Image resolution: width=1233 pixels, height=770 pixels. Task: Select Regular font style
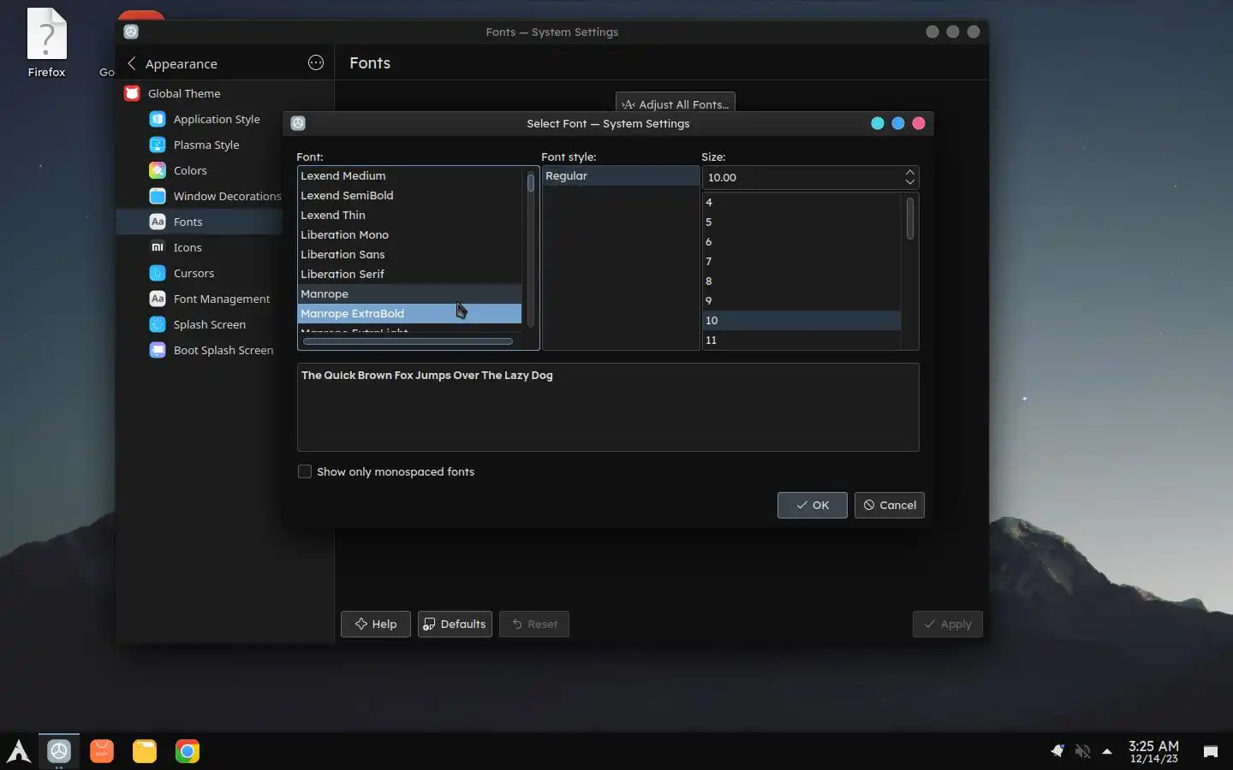[621, 175]
